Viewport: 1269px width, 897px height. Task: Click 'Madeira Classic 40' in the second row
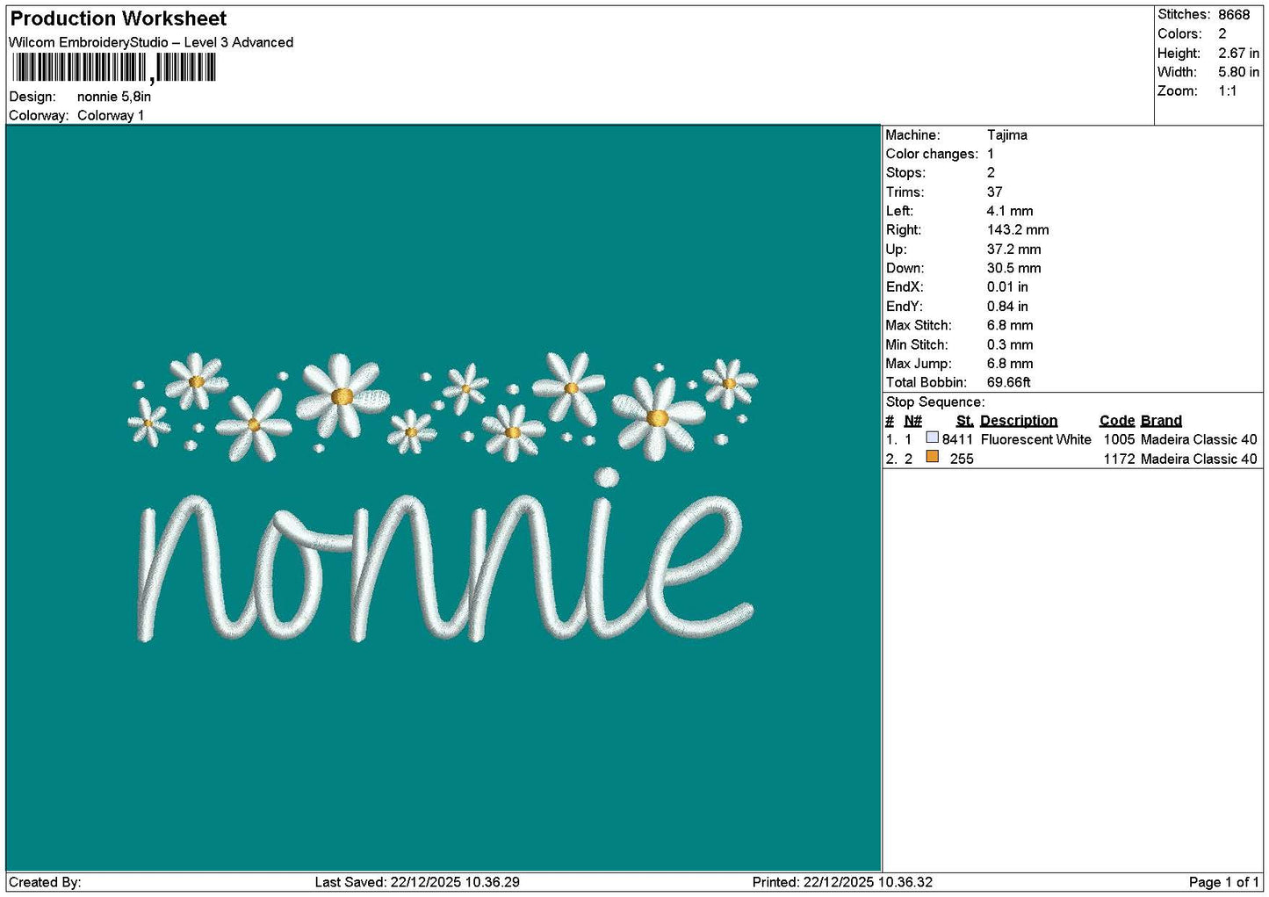click(x=1199, y=459)
